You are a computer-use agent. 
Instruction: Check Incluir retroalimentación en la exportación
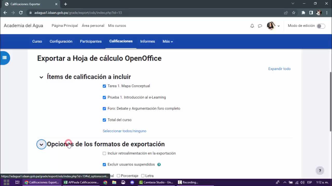pos(104,153)
